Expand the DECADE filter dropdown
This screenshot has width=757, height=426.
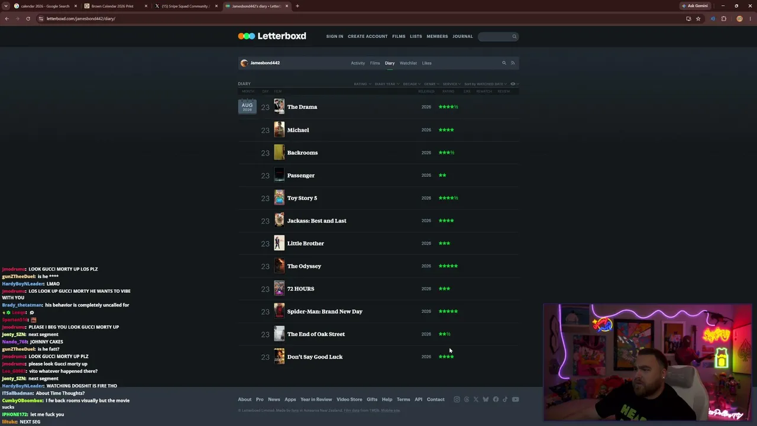click(412, 84)
